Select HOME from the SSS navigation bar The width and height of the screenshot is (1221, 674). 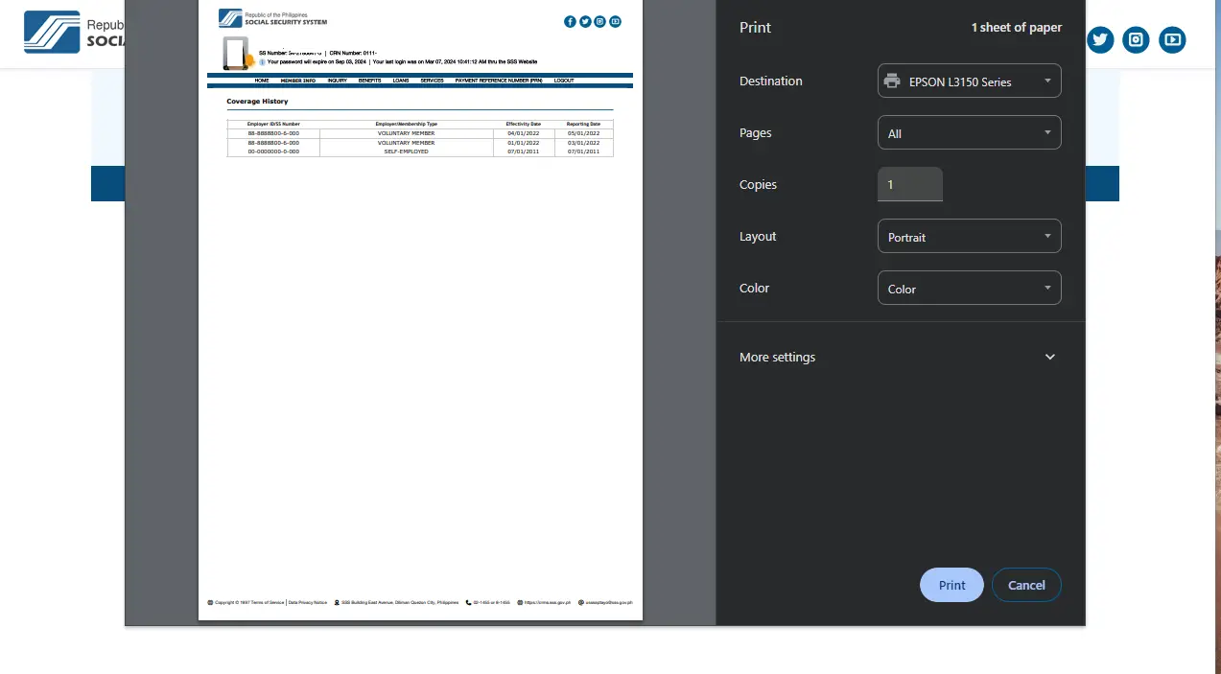pyautogui.click(x=261, y=81)
